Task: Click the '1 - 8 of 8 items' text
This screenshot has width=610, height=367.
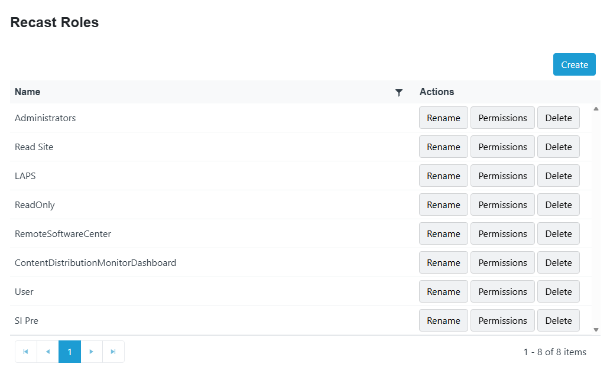Action: 555,352
